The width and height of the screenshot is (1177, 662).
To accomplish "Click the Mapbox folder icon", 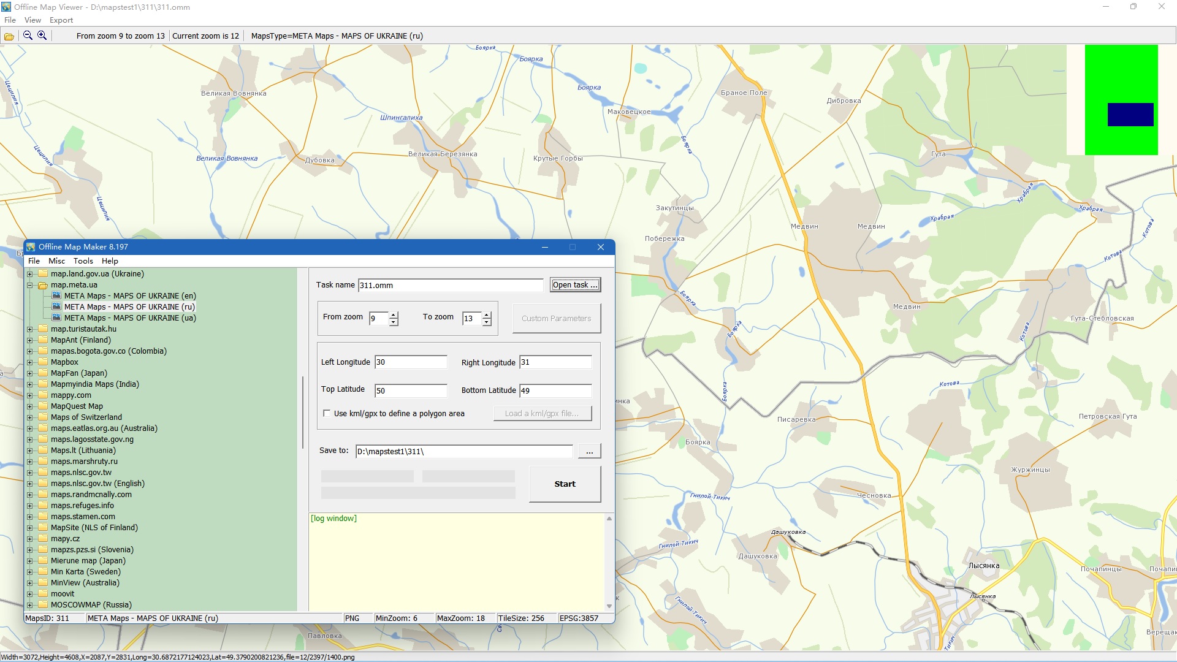I will click(43, 362).
